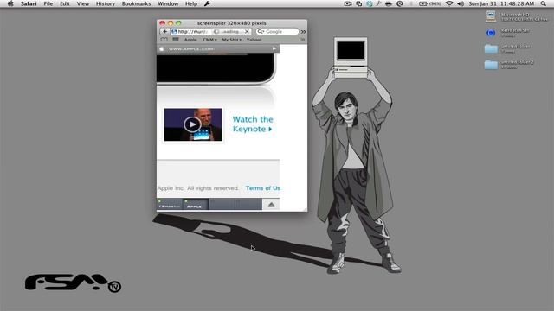Click the arrow at right of www.apple.com bar
The height and width of the screenshot is (311, 554).
coord(274,48)
